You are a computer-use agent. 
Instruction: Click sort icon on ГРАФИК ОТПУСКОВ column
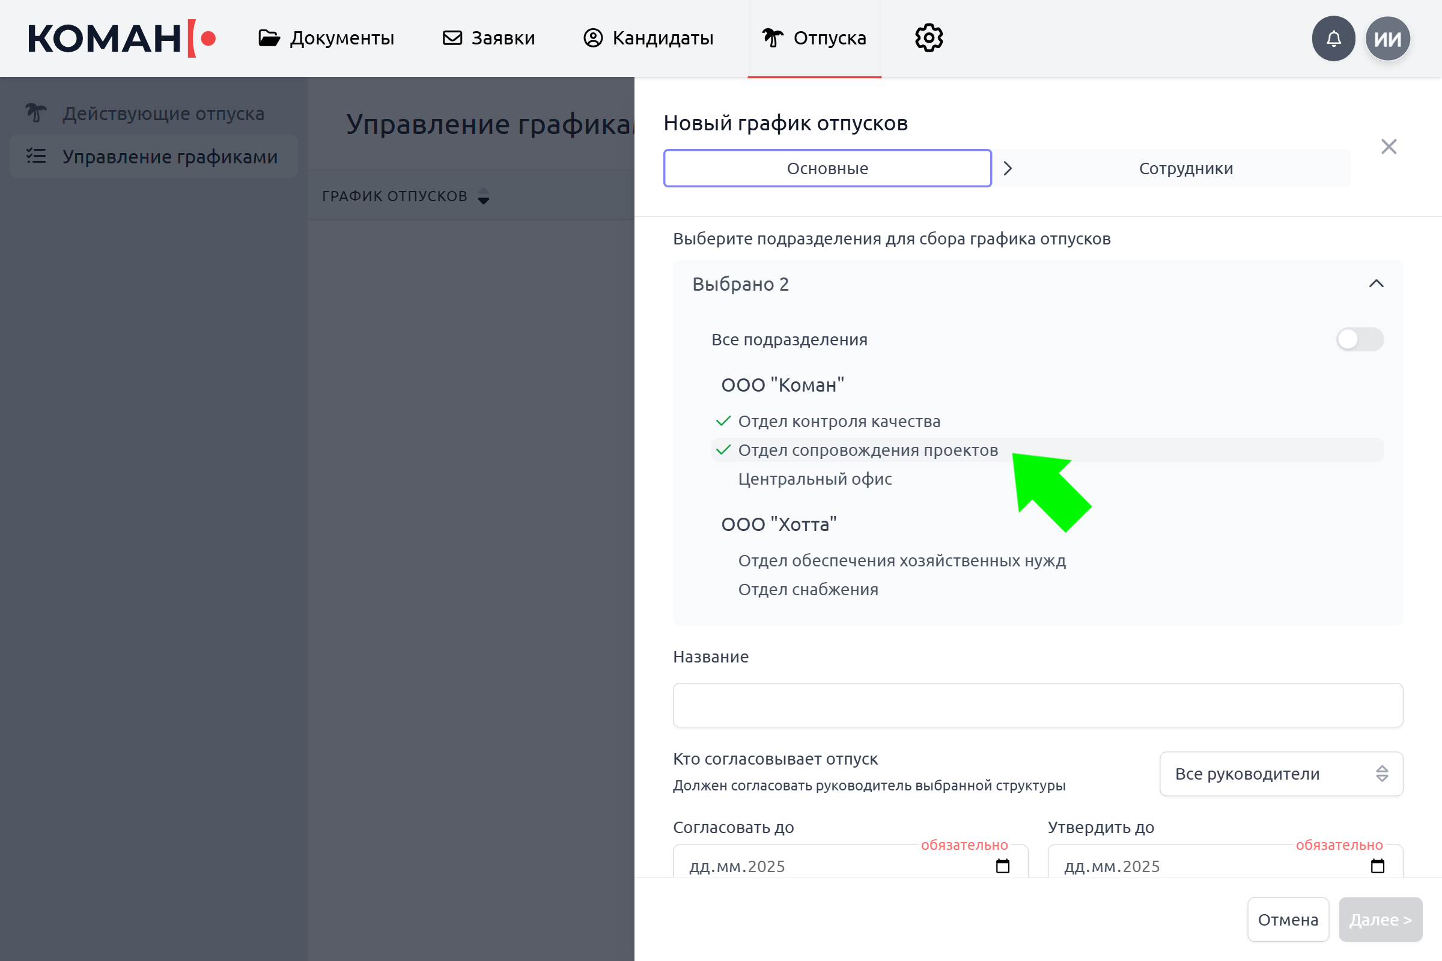483,196
